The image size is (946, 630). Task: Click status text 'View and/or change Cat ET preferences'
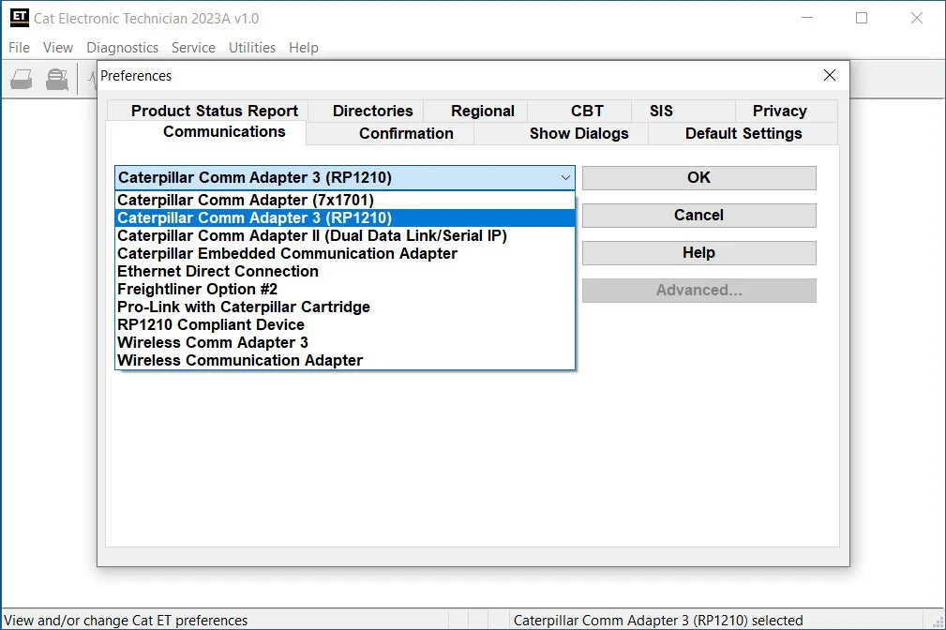[x=126, y=621]
